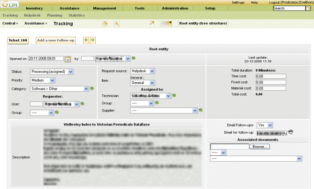The width and height of the screenshot is (314, 189).
Task: Open the Requester User dropdown
Action: tap(62, 104)
